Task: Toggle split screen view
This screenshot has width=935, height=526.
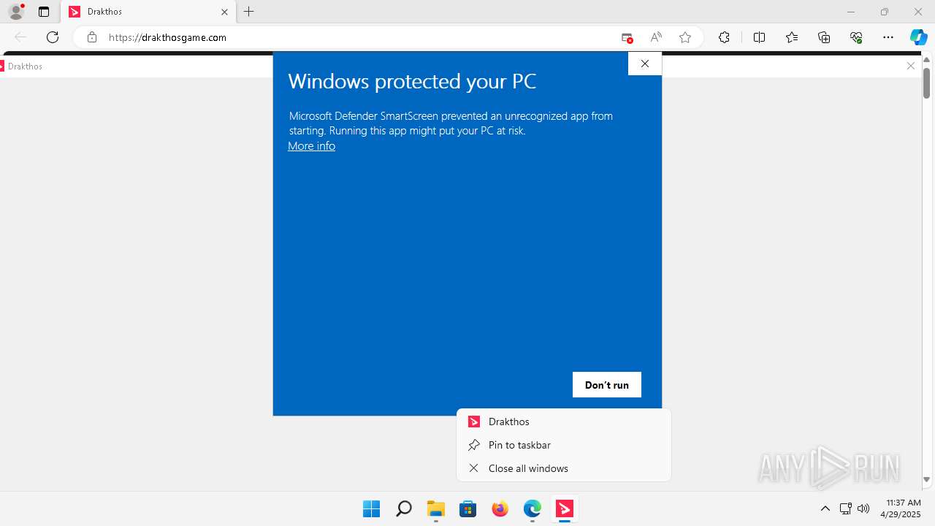Action: [x=759, y=37]
